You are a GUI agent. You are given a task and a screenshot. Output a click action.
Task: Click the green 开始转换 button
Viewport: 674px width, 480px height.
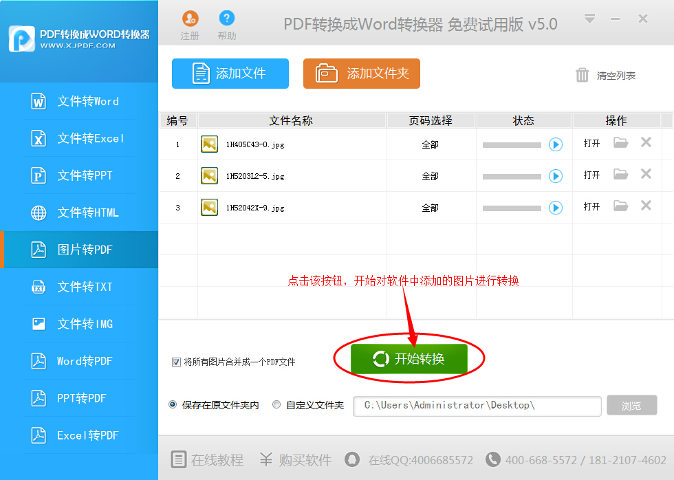point(409,358)
